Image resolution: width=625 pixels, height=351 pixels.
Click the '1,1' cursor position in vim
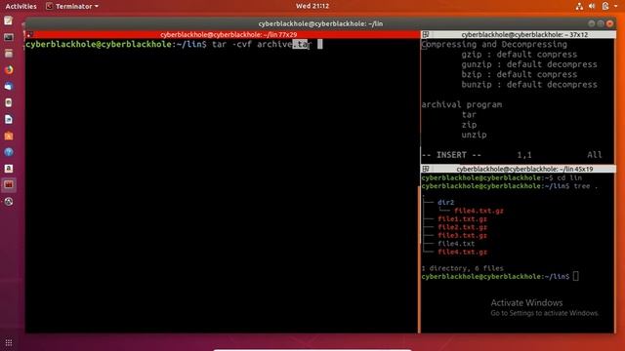coord(524,155)
